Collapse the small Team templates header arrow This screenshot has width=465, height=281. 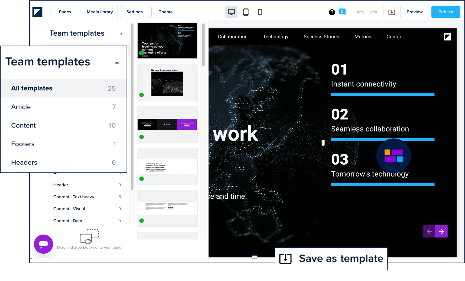point(122,34)
